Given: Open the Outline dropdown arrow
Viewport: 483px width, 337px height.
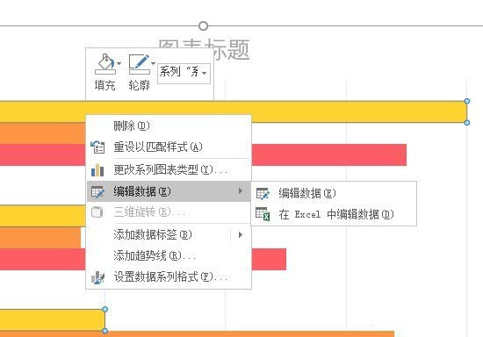Looking at the screenshot, I should click(x=153, y=63).
